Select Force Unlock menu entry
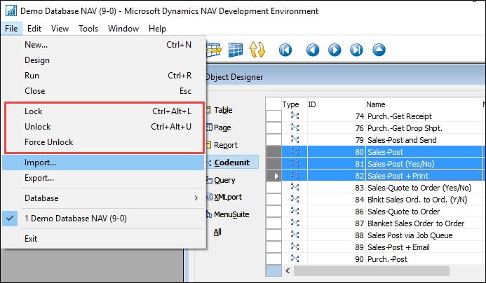486x283 pixels. 104,142
